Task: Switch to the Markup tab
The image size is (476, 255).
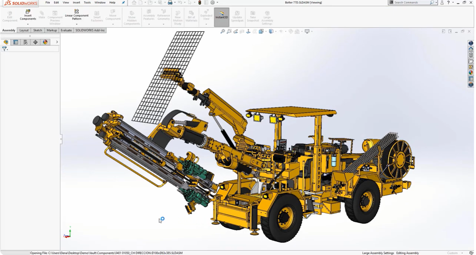Action: (52, 30)
